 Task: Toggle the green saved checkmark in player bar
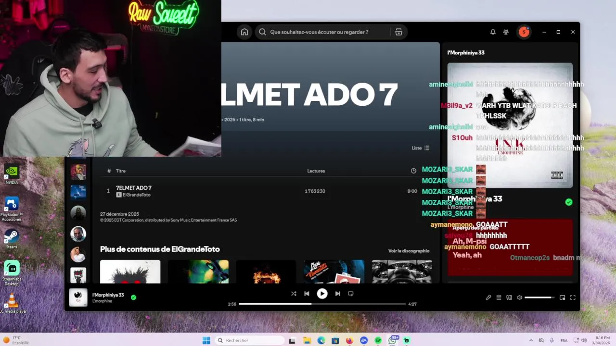coord(133,297)
